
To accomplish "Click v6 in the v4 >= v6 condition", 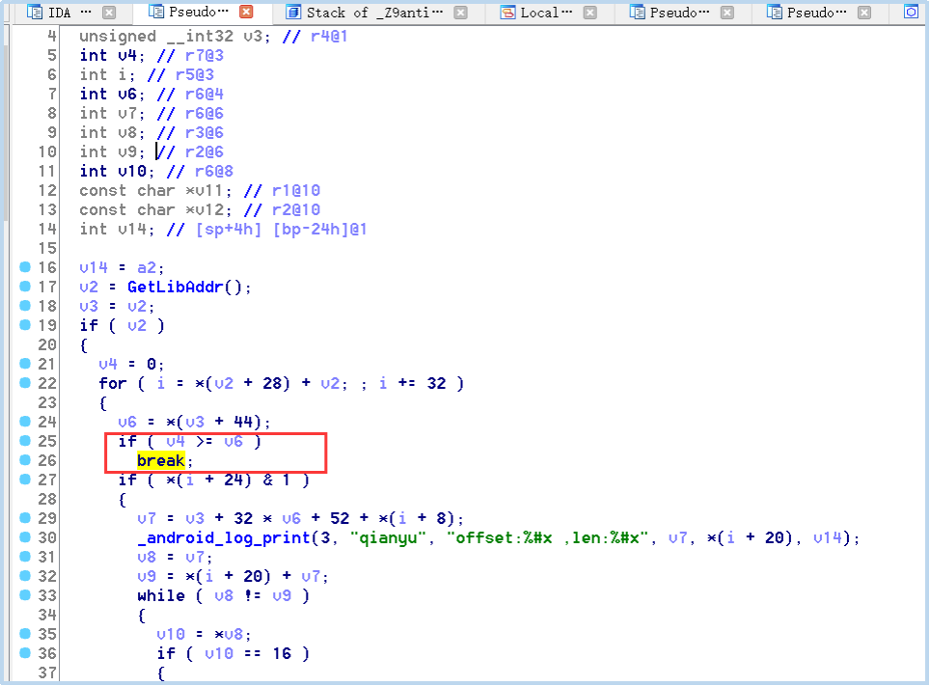I will click(233, 441).
